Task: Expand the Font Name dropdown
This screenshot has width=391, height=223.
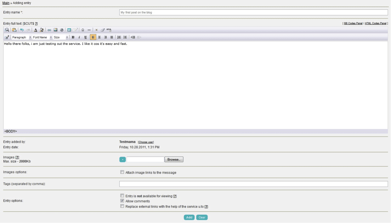Action: click(x=42, y=37)
